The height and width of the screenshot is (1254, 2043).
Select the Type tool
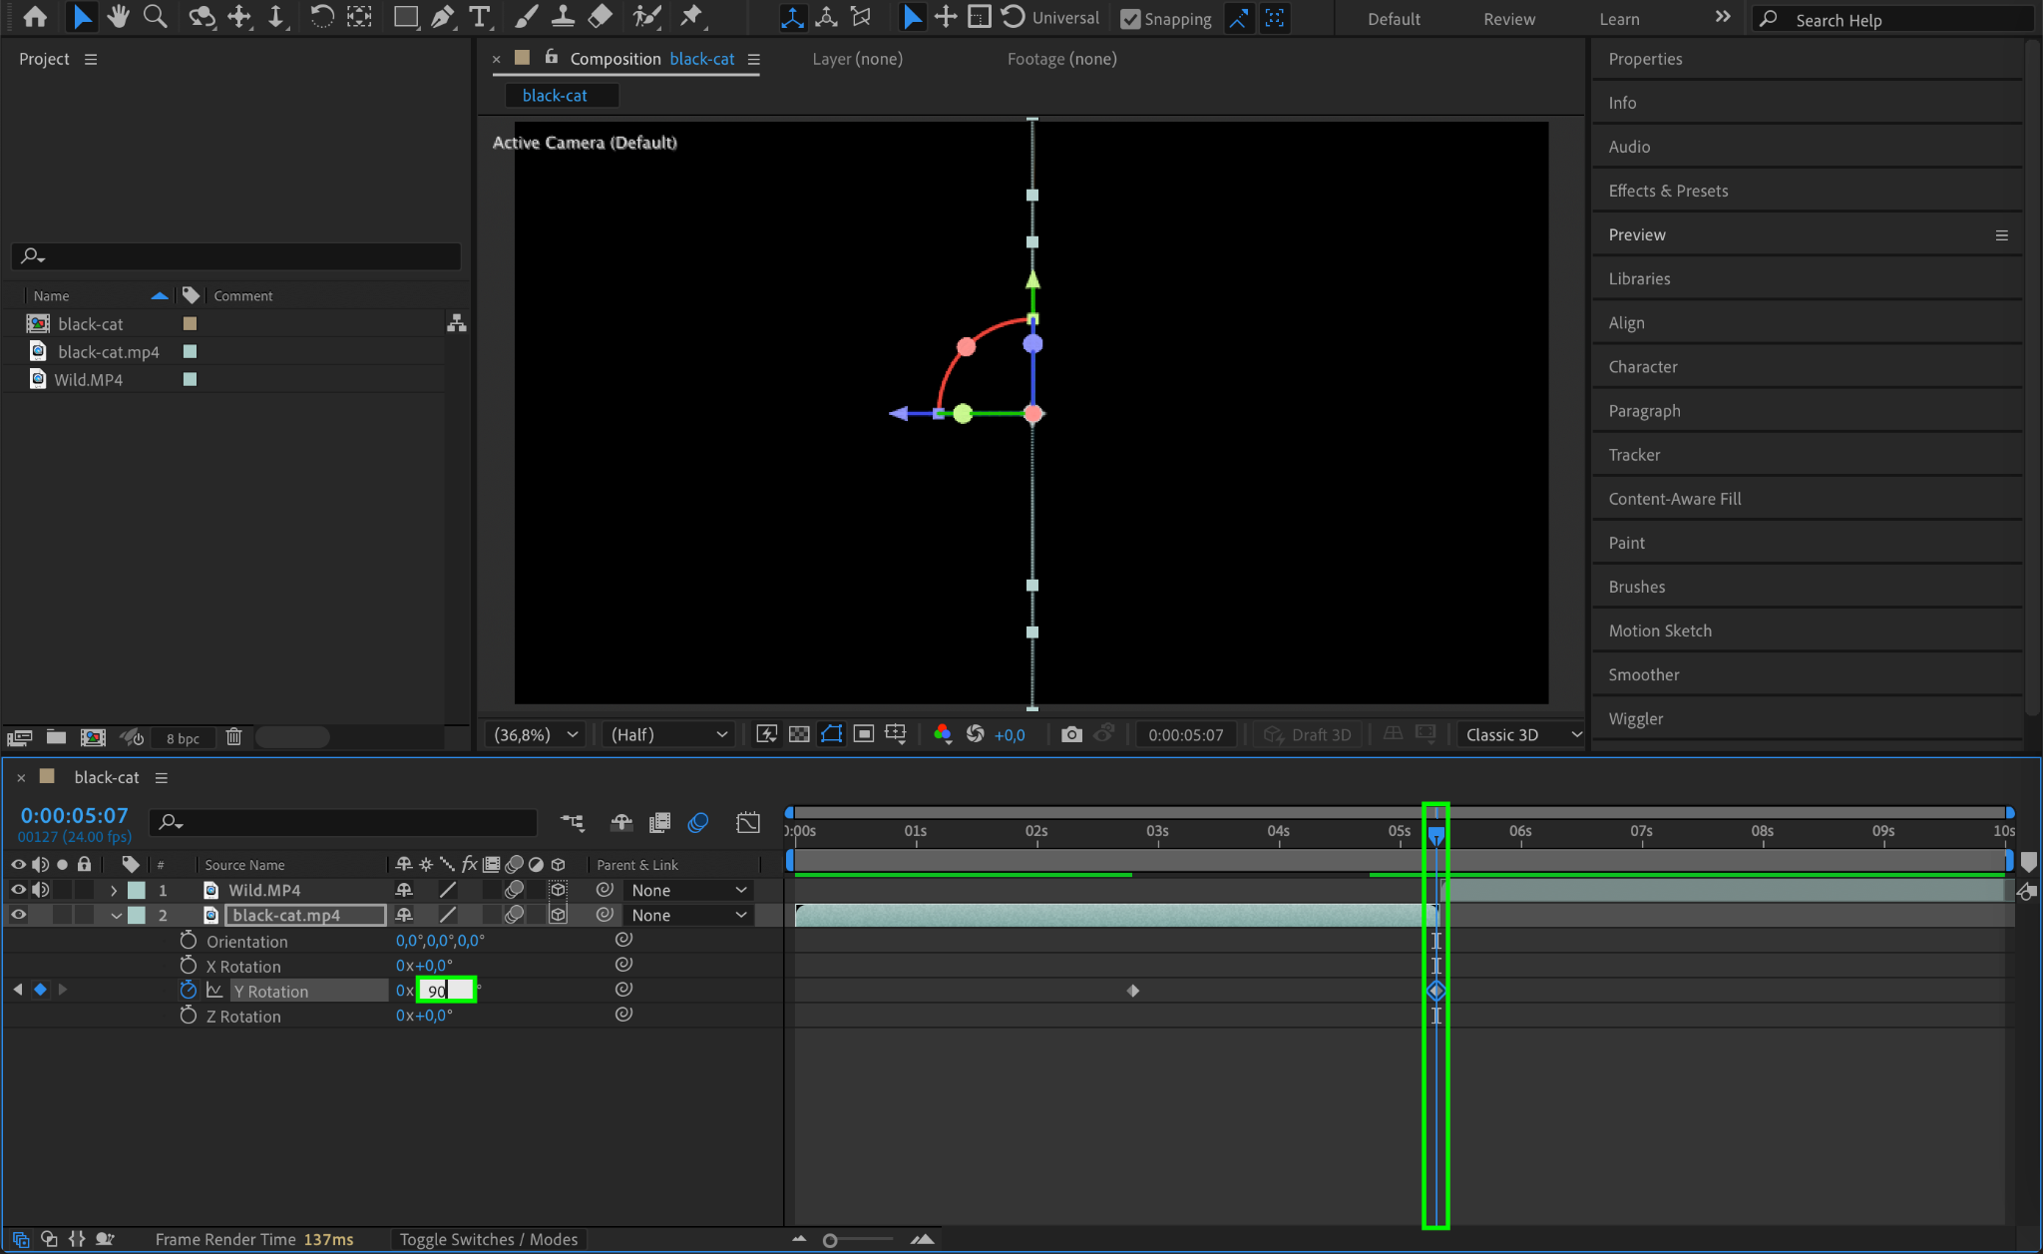point(480,17)
